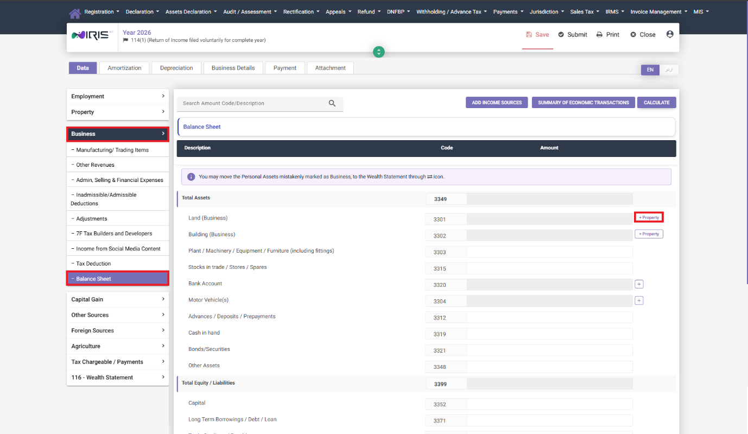
Task: Expand the Foreign Sources section
Action: coord(118,330)
